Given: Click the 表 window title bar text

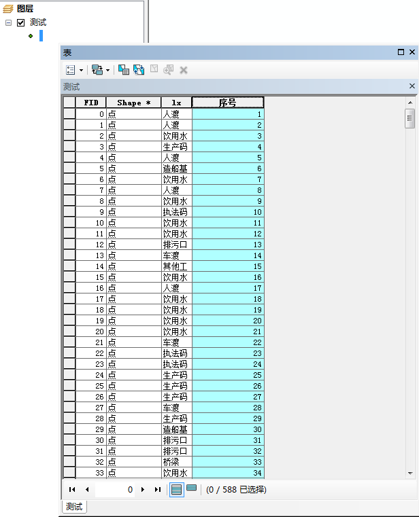Looking at the screenshot, I should (x=67, y=53).
